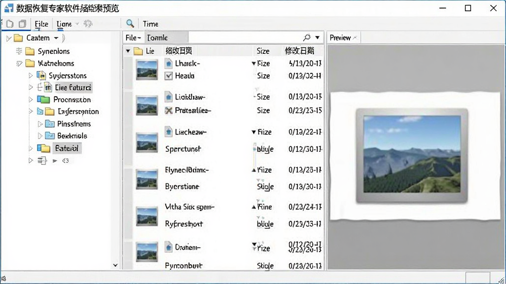Click the application icon in the title bar
This screenshot has height=284, width=506.
click(x=9, y=8)
